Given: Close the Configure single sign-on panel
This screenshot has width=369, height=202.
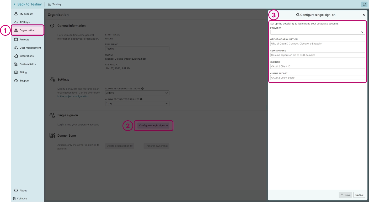Looking at the screenshot, I should point(363,15).
